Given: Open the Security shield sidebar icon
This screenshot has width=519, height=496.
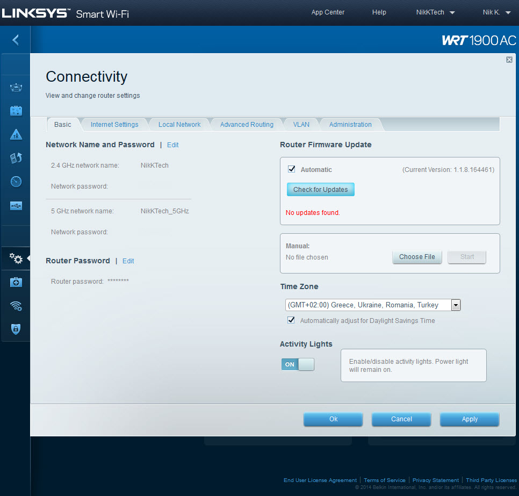Looking at the screenshot, I should tap(16, 329).
